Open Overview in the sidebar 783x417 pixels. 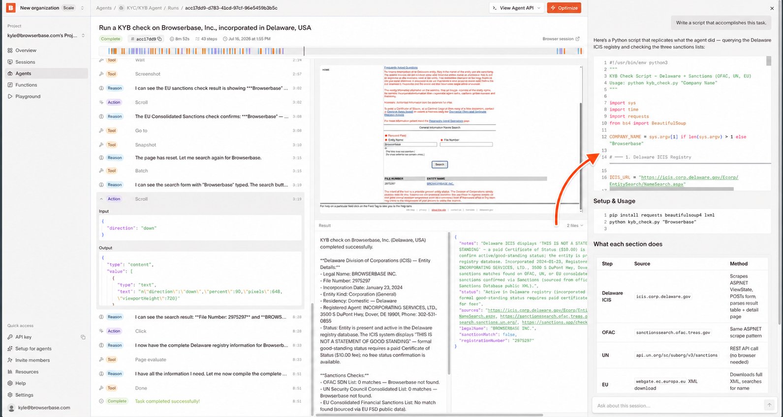pyautogui.click(x=26, y=50)
